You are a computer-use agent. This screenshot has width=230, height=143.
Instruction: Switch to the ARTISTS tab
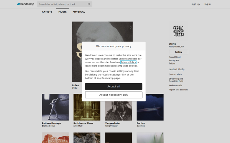coord(47,12)
